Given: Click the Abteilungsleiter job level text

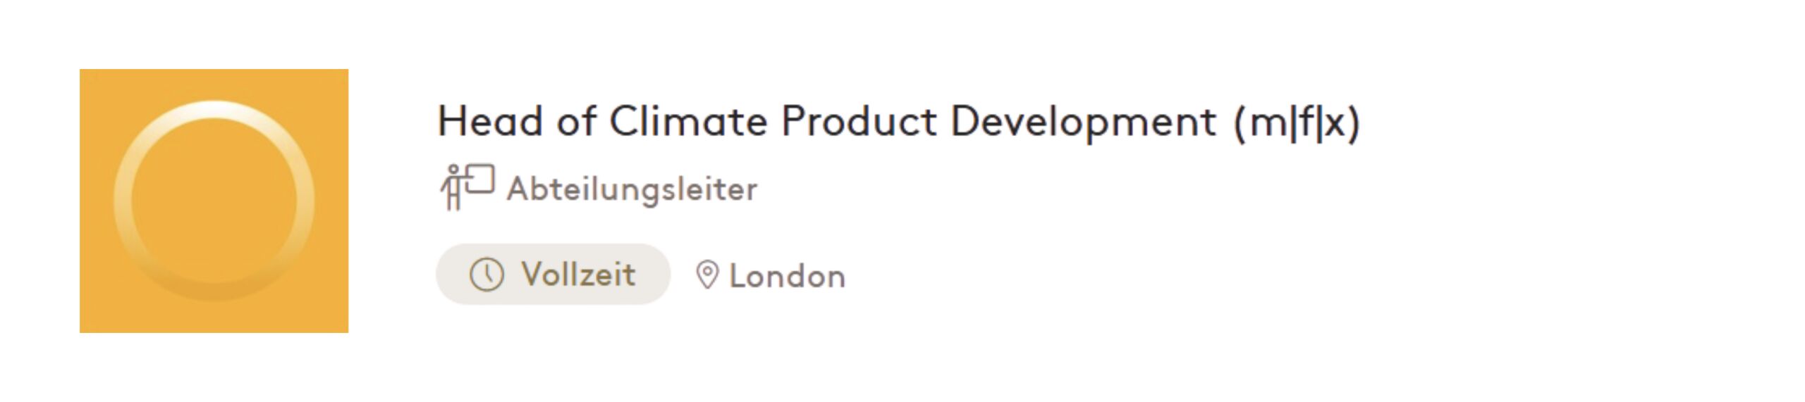Looking at the screenshot, I should click(632, 189).
